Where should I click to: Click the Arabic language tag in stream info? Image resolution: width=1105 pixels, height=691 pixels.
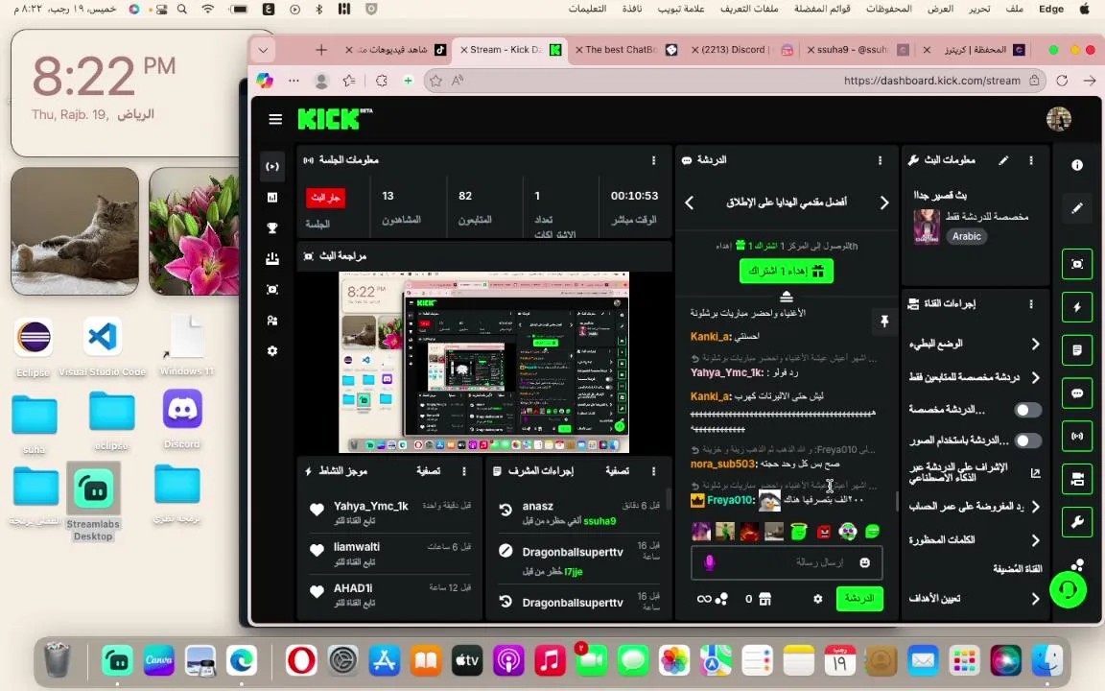coord(967,236)
